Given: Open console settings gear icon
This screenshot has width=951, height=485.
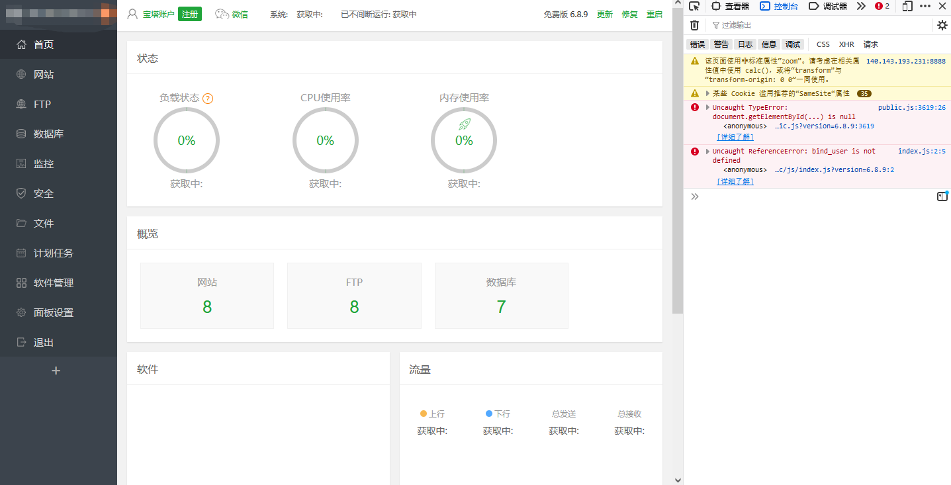Looking at the screenshot, I should (x=942, y=25).
